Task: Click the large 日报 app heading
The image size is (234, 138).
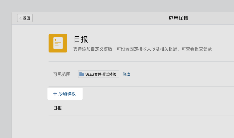Action: 81,39
